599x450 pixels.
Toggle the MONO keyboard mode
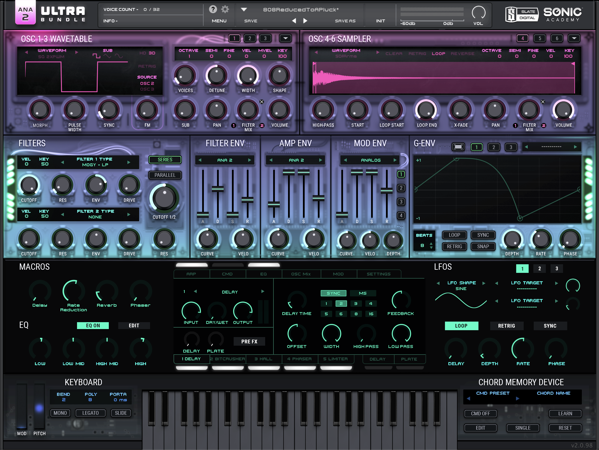click(x=60, y=413)
